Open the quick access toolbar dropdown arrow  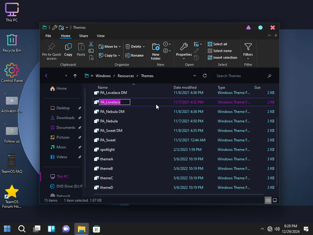click(67, 28)
